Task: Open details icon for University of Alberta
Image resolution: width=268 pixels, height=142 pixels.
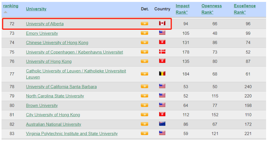Action: tap(144, 23)
